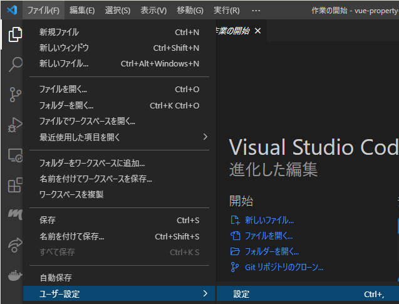Choose 新しいファイル... with Ctrl+Alt+Windows+N
This screenshot has height=304, width=399.
[120, 63]
